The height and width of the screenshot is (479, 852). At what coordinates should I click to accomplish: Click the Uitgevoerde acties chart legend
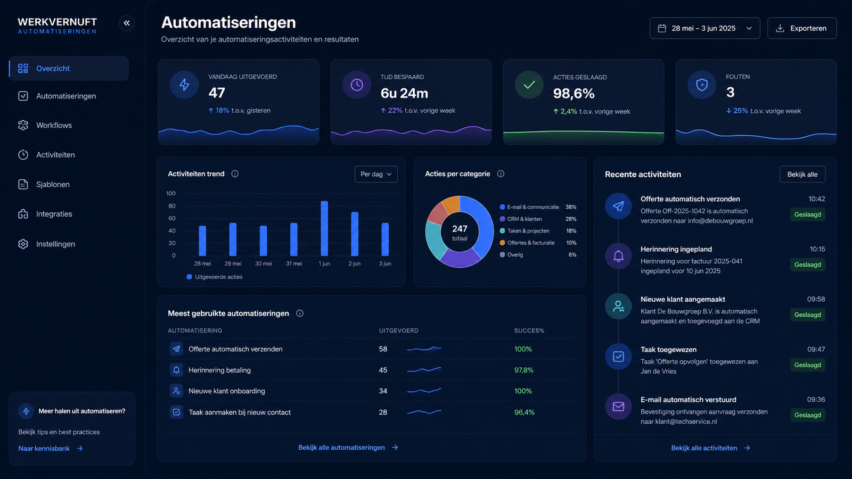click(x=215, y=277)
